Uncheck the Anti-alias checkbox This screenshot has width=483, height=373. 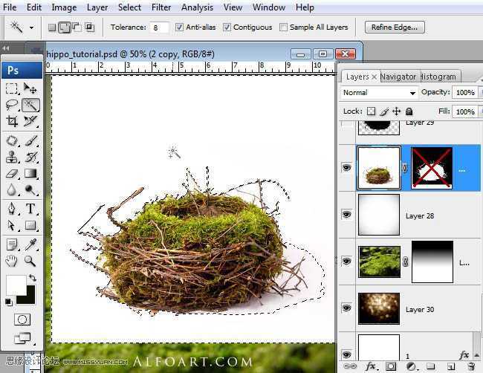click(x=179, y=27)
